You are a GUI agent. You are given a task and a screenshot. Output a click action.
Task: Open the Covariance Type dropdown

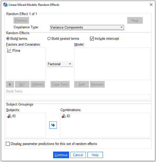87,27
